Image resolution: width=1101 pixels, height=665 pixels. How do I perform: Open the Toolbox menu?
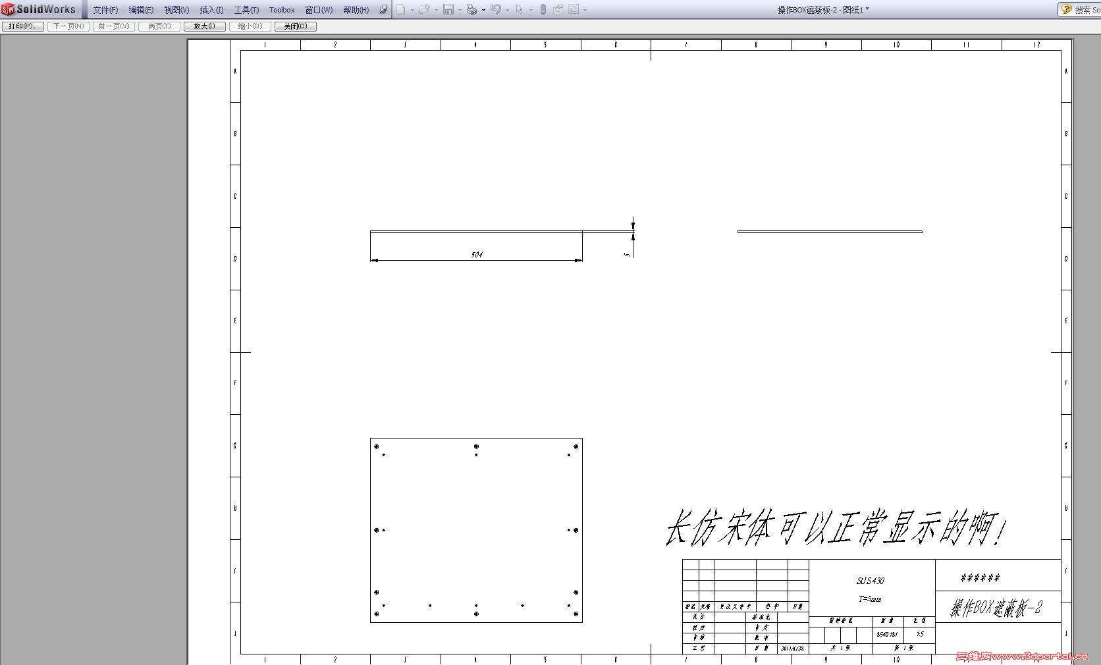[x=282, y=10]
